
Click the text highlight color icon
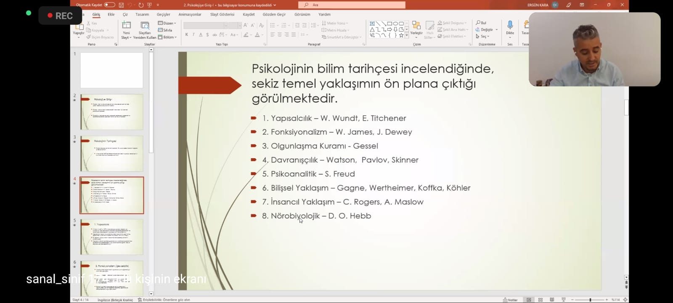246,35
